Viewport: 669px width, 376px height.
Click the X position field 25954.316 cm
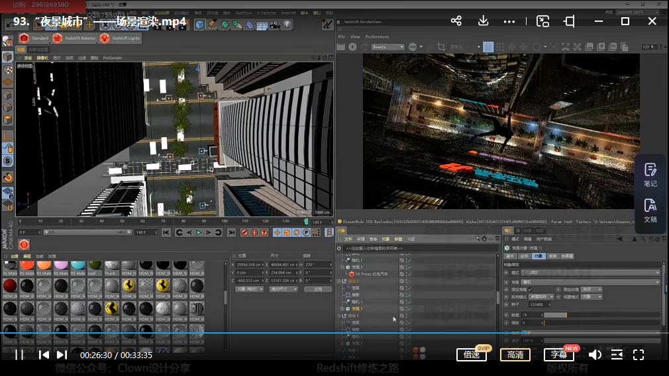point(250,265)
